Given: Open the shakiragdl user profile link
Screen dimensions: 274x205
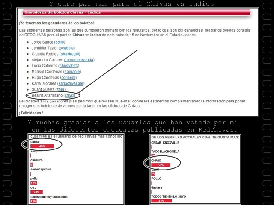Looking at the screenshot, I should point(69,54).
